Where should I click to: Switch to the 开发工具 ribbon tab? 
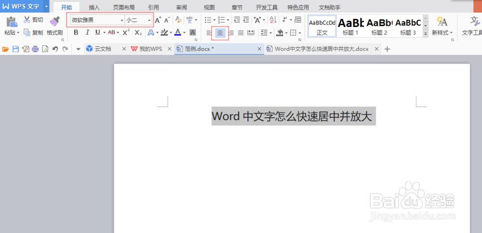click(x=267, y=7)
